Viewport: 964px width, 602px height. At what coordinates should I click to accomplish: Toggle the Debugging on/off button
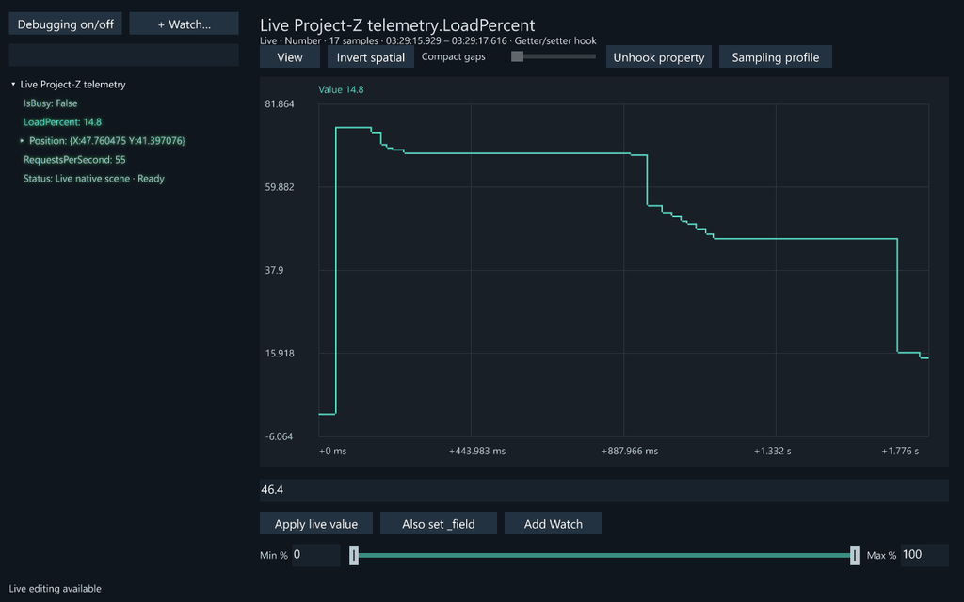tap(65, 24)
